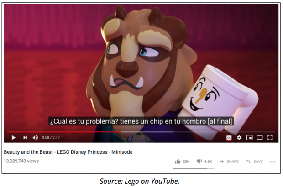Click the 13,029,743 views count
Image resolution: width=283 pixels, height=187 pixels.
pyautogui.click(x=21, y=161)
